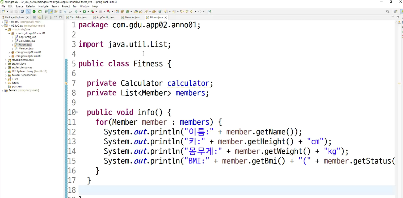Click the green Boot Dashboard power icon
The image size is (403, 198).
(x=34, y=11)
